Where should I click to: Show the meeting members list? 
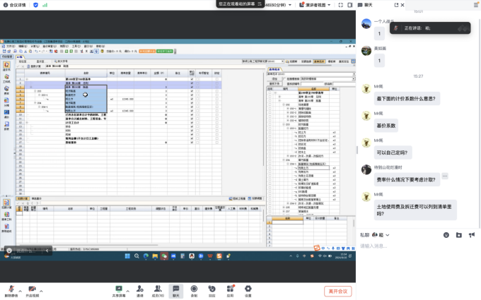[x=158, y=291]
